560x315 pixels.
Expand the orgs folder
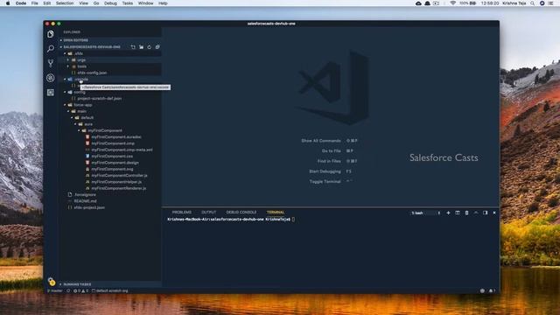81,60
